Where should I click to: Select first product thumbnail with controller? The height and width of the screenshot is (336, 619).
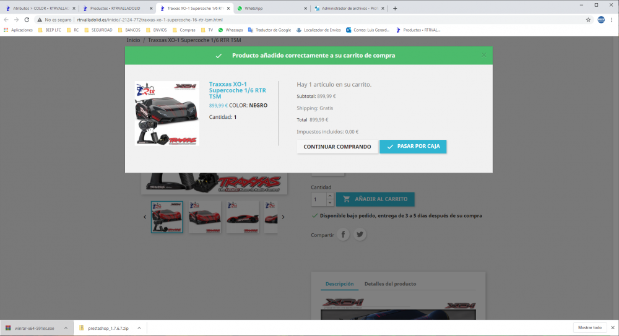[x=167, y=217]
